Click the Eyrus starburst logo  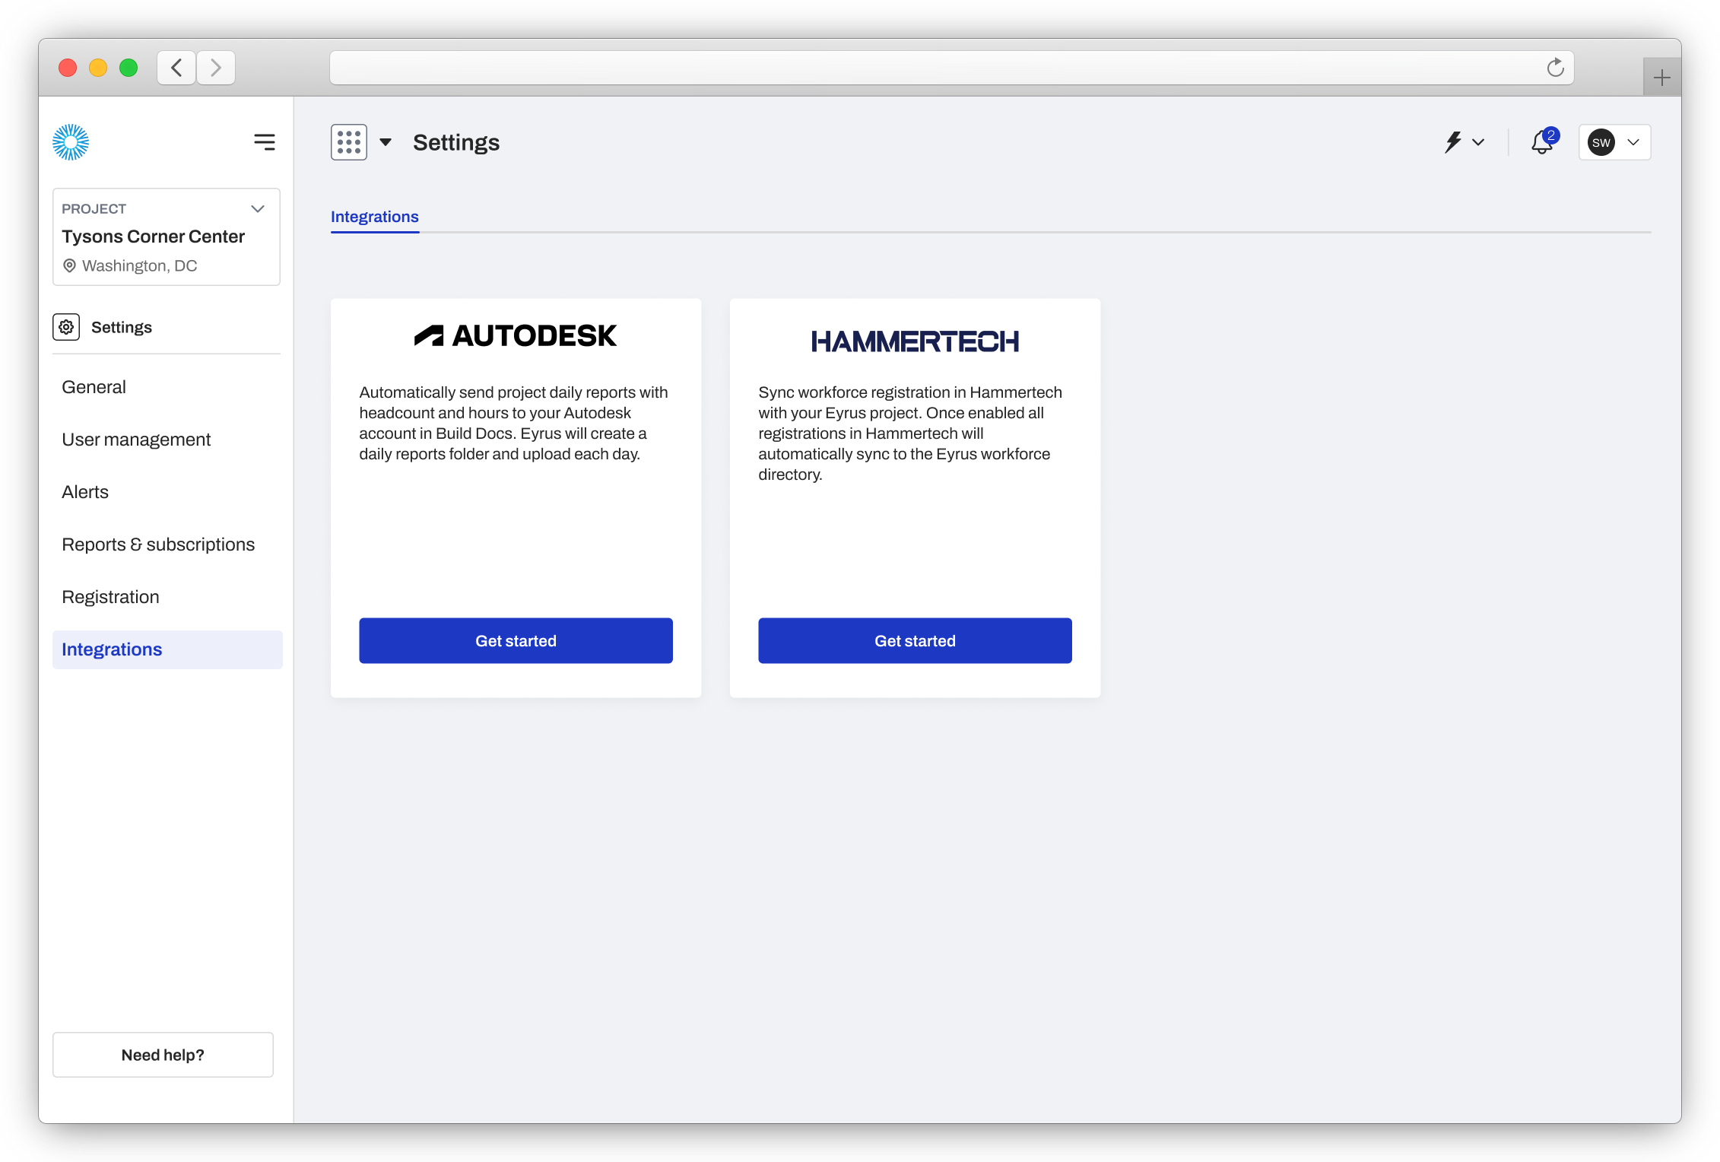click(x=71, y=142)
